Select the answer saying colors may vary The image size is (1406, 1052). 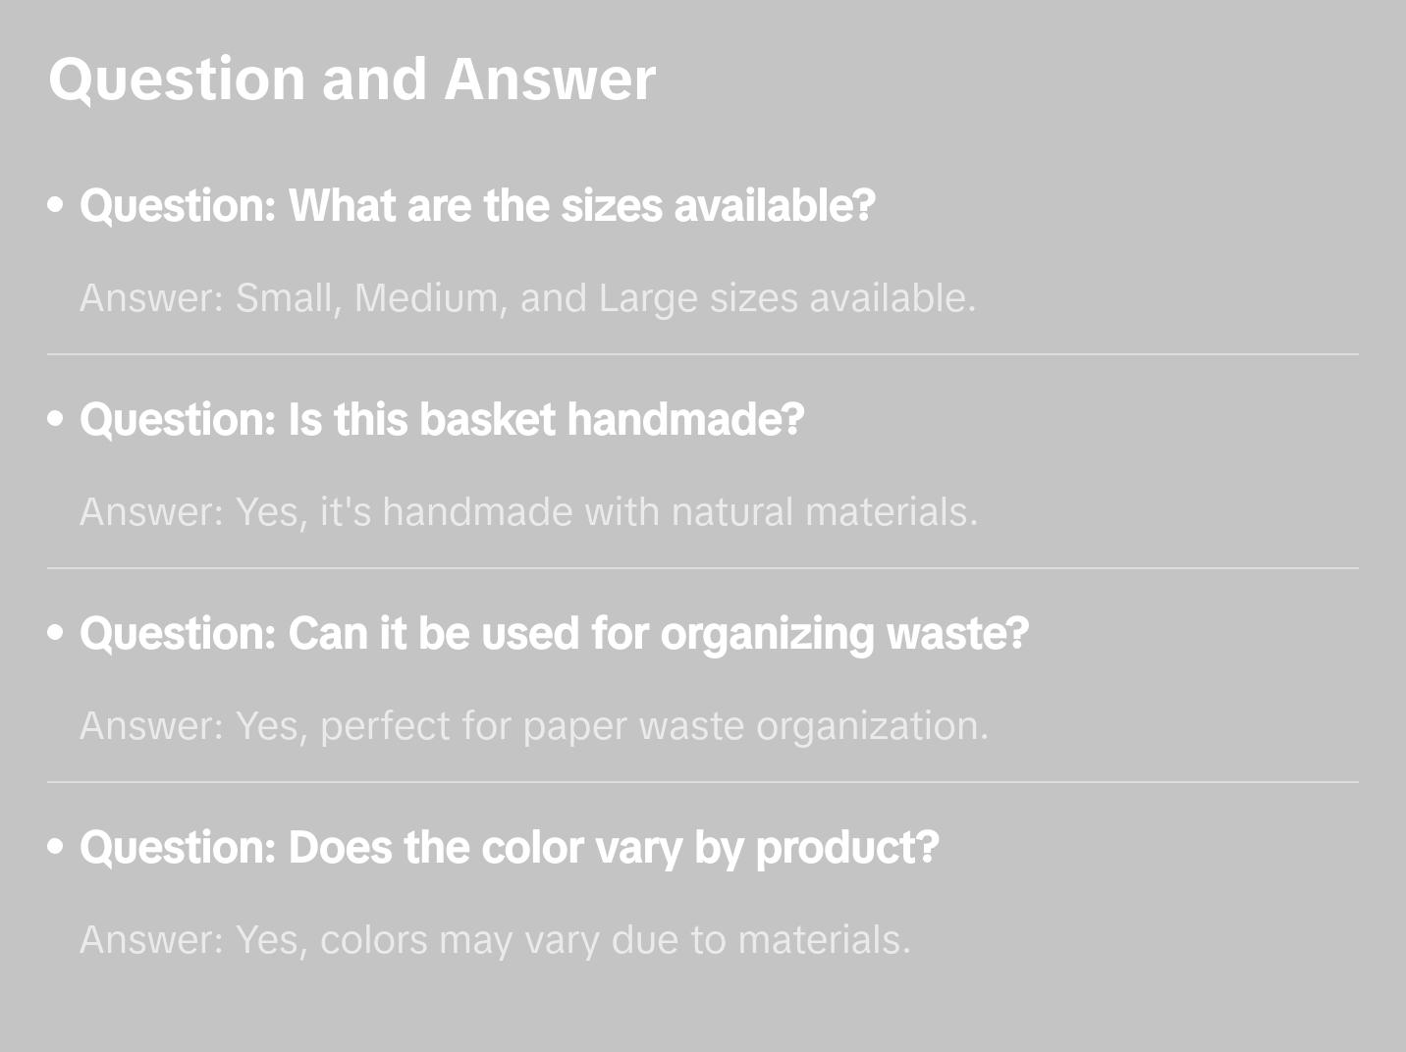(495, 940)
